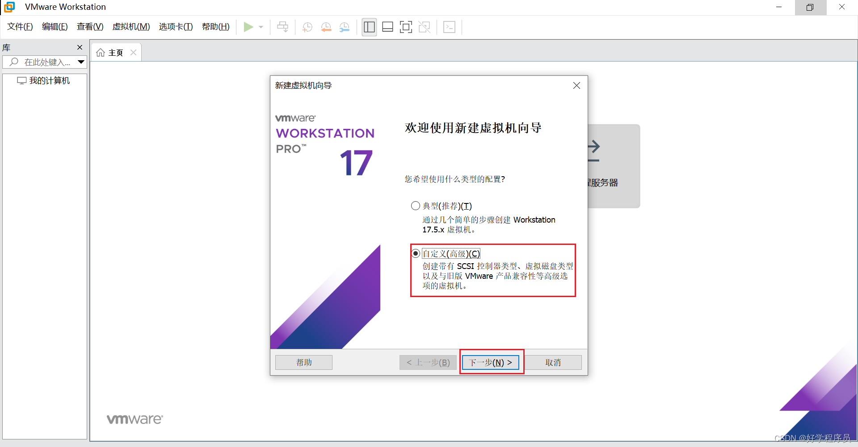
Task: Open the library search filter dropdown arrow
Action: tap(81, 62)
